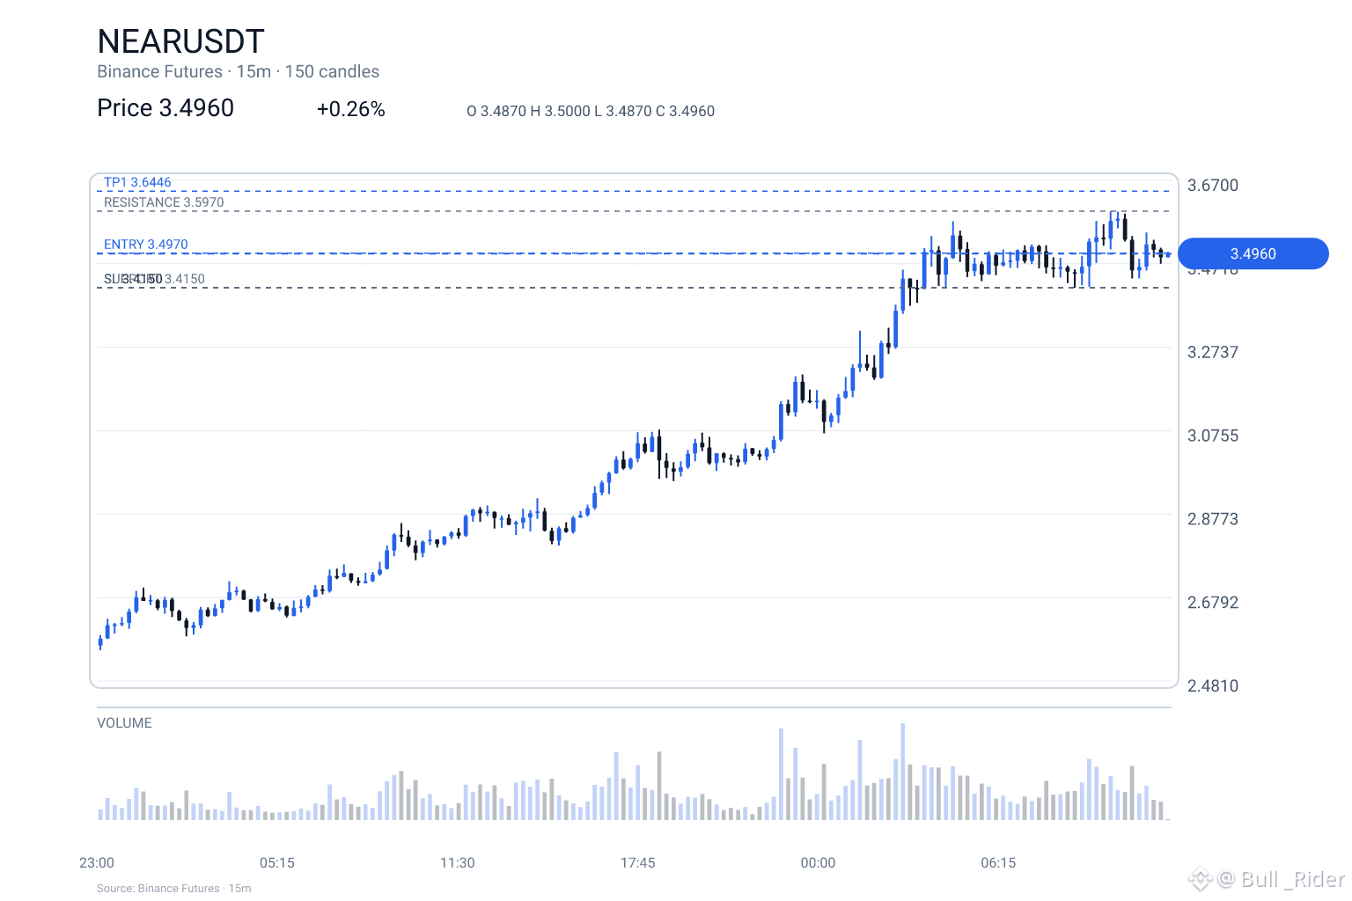The image size is (1352, 901).
Task: Click the Binance watermark logo icon
Action: click(x=1201, y=878)
